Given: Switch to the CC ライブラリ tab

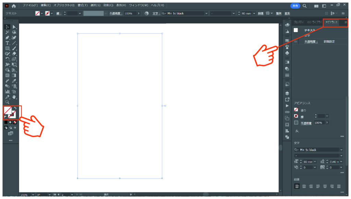Looking at the screenshot, I should (x=315, y=22).
